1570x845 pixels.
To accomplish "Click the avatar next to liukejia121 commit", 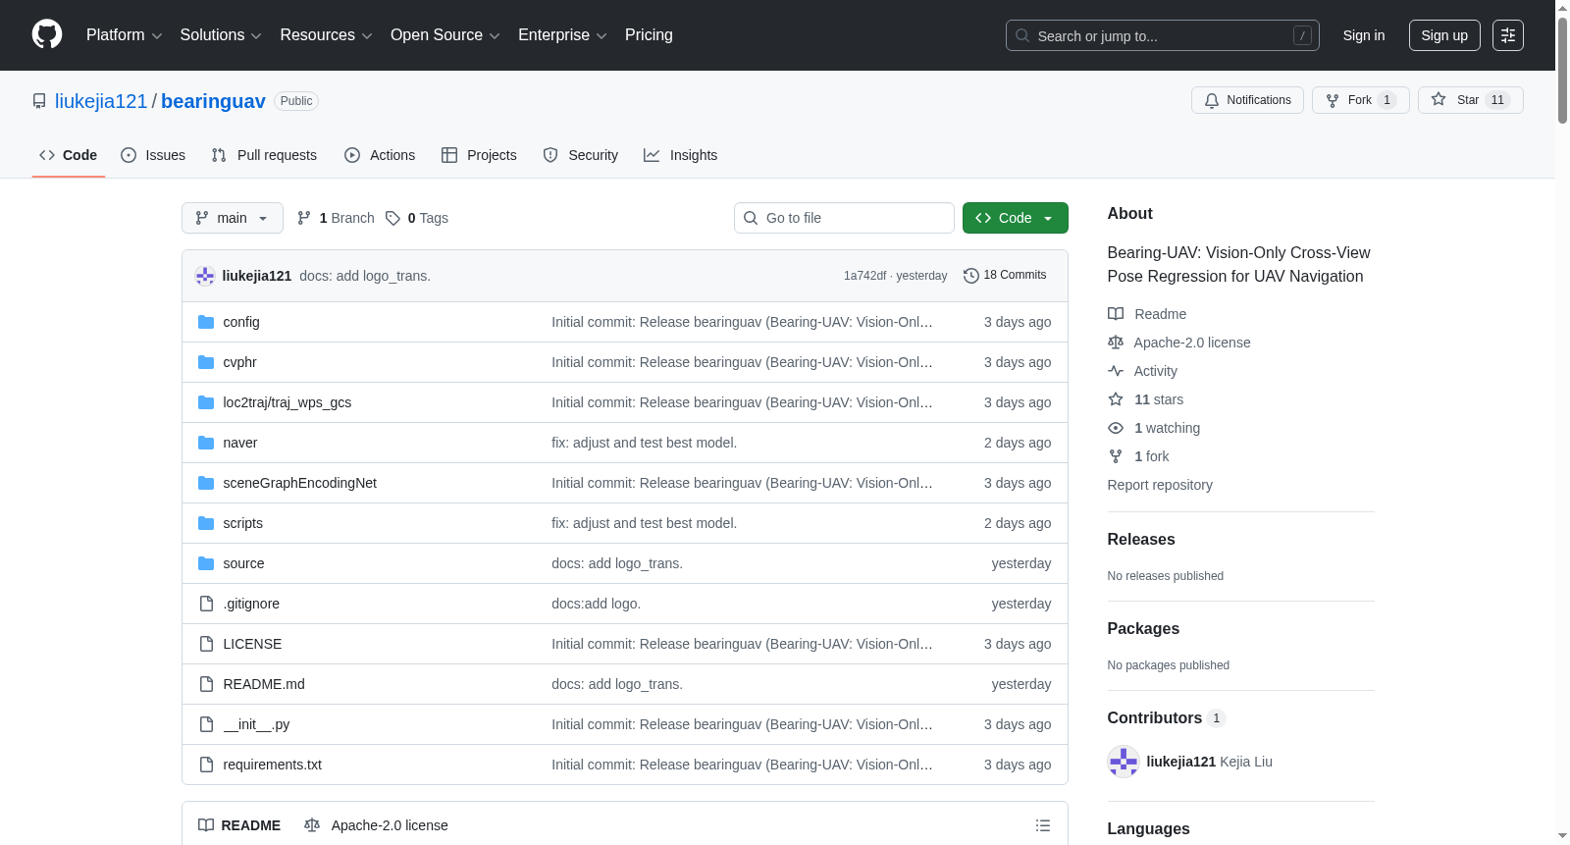I will click(205, 276).
